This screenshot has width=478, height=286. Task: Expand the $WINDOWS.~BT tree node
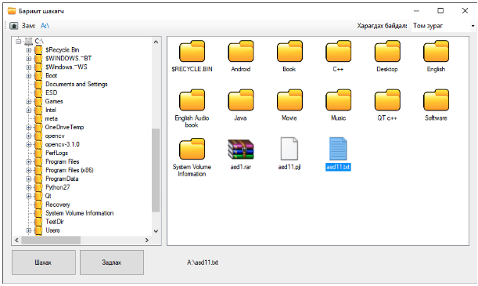point(29,58)
